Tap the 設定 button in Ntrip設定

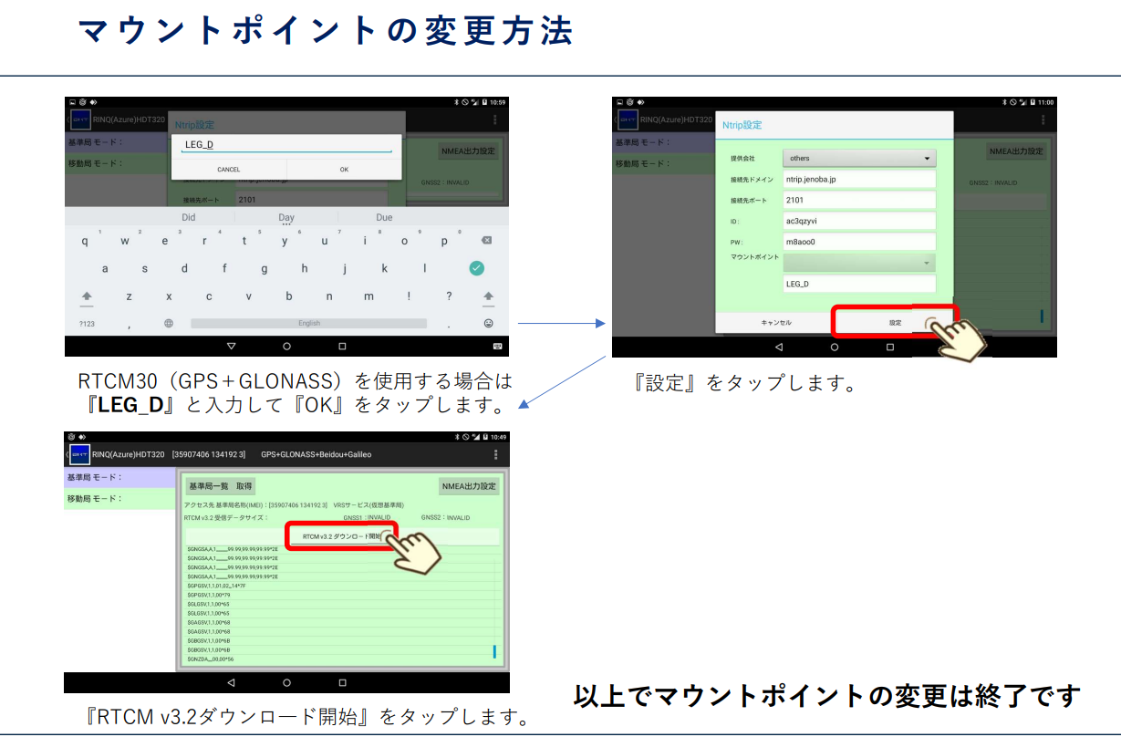click(x=894, y=323)
